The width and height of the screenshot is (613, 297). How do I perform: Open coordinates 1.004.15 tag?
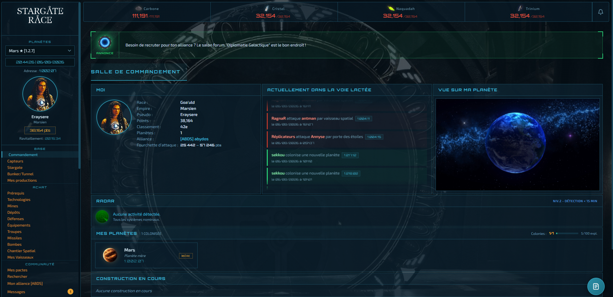pyautogui.click(x=374, y=137)
